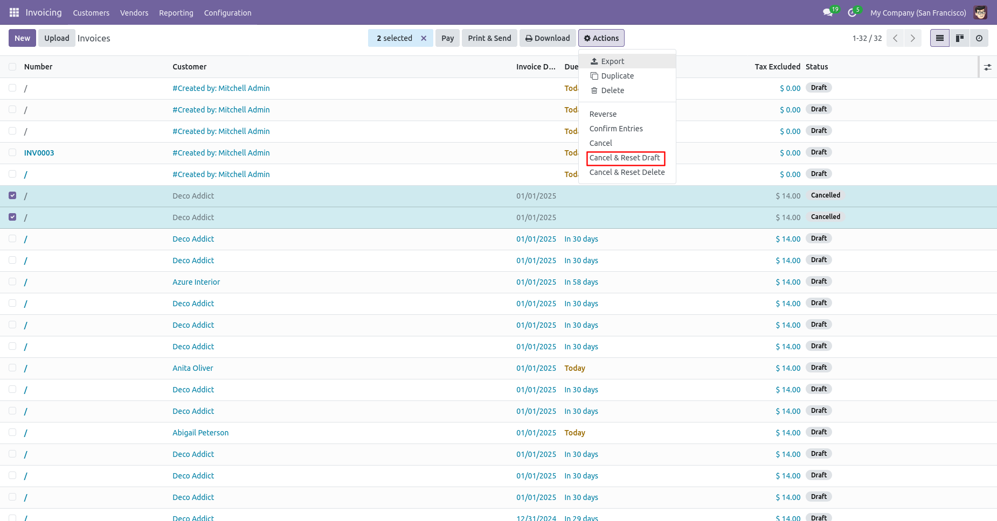The width and height of the screenshot is (997, 521).
Task: Check the INV0003 row checkbox
Action: pos(12,152)
